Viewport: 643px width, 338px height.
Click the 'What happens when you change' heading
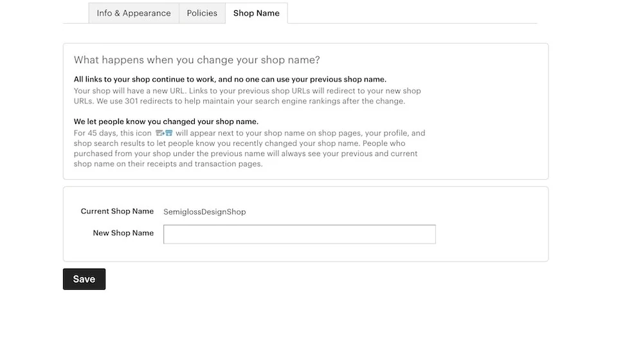(197, 60)
